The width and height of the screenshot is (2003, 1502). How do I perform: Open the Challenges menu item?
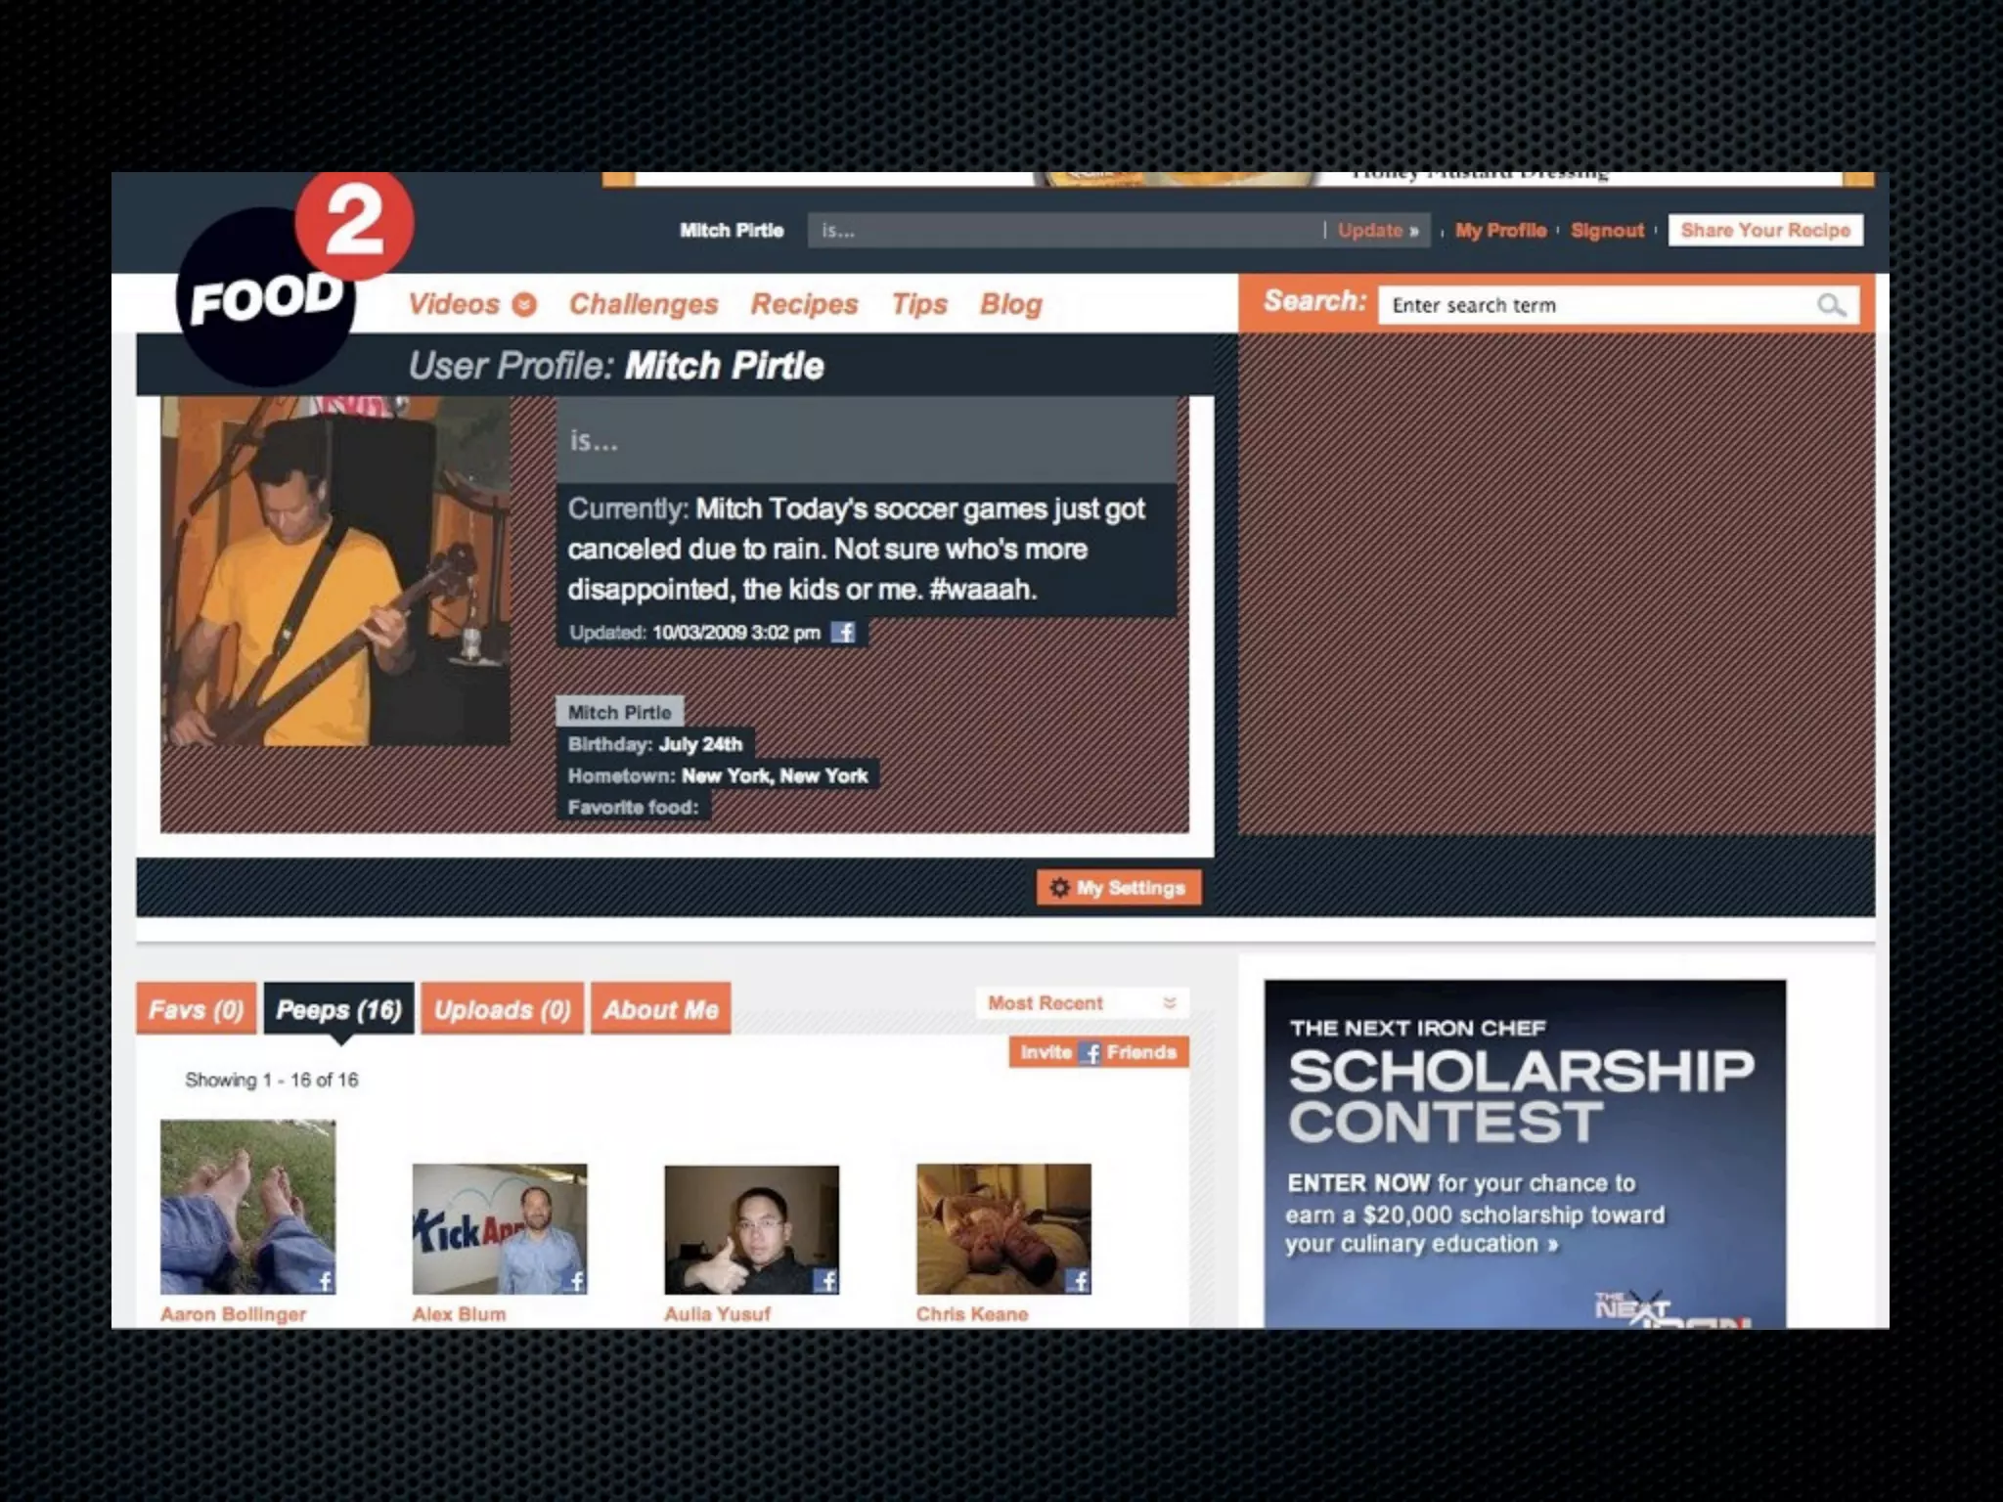pos(644,304)
